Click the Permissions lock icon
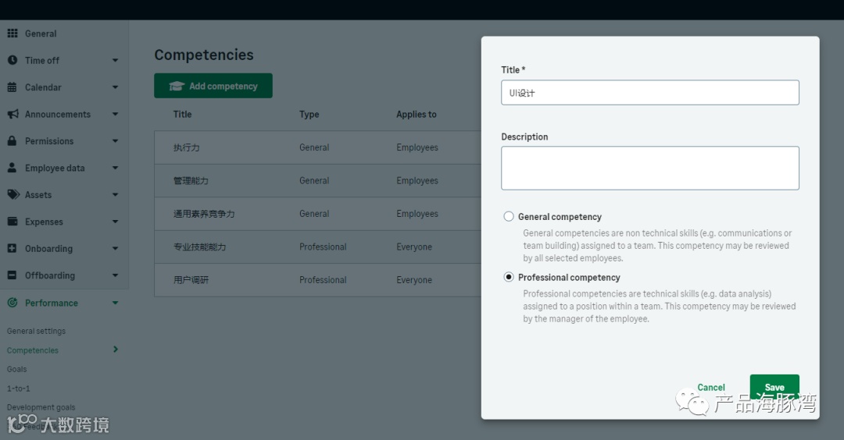The image size is (844, 440). [x=13, y=141]
